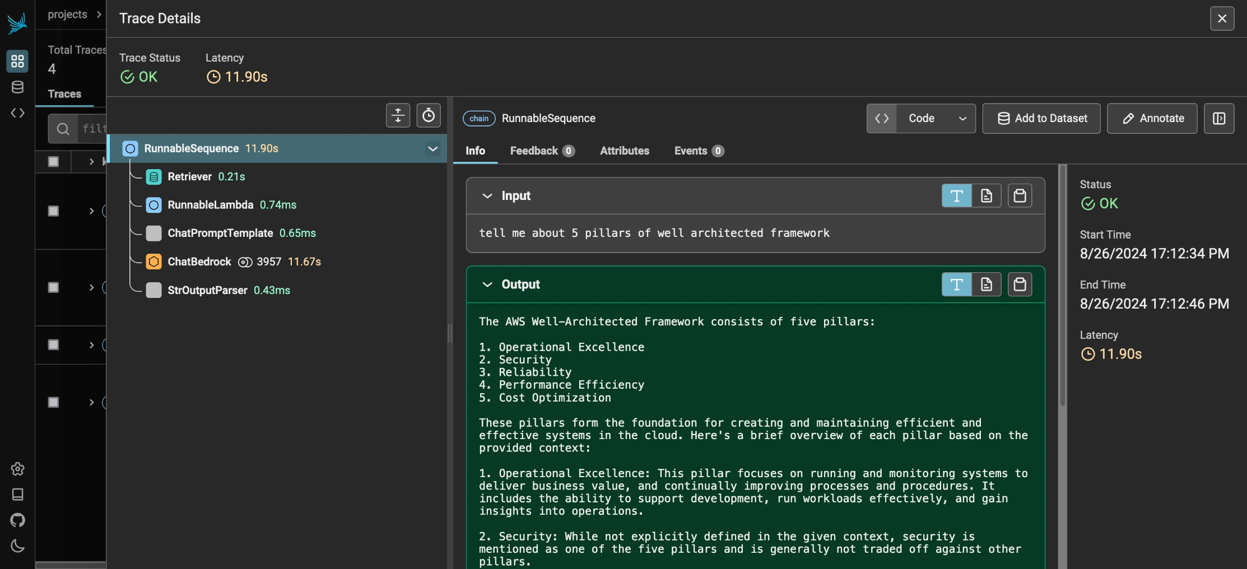
Task: Select the Retriever span row
Action: pyautogui.click(x=277, y=177)
